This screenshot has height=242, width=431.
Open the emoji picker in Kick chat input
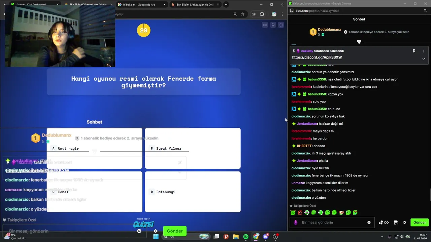[x=369, y=223]
